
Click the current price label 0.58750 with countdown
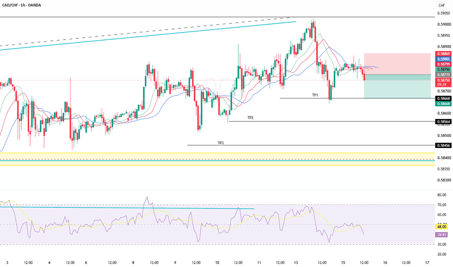[x=443, y=83]
